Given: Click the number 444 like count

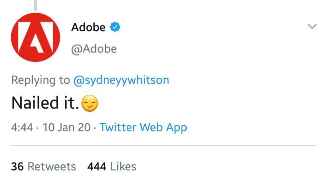Looking at the screenshot, I should click(x=97, y=167).
